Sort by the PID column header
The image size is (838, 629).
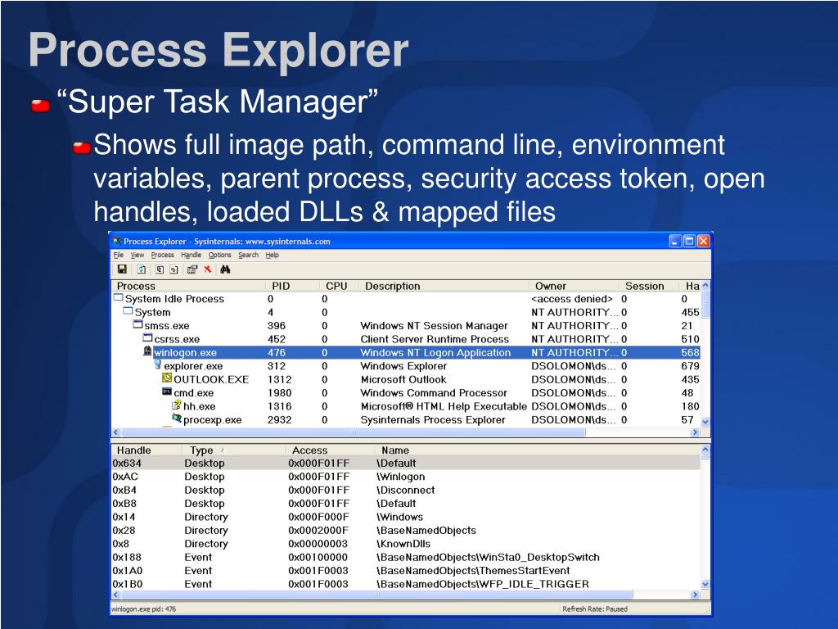pos(292,286)
